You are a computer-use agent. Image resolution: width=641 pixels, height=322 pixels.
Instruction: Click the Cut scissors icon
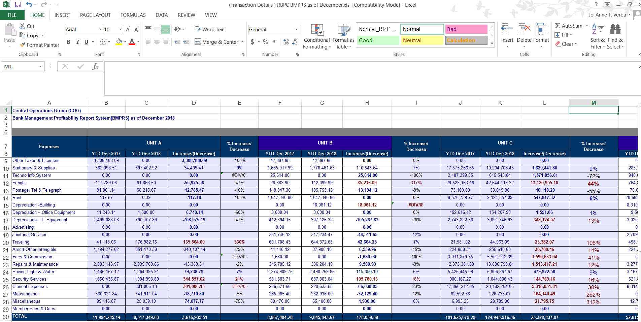[x=23, y=26]
